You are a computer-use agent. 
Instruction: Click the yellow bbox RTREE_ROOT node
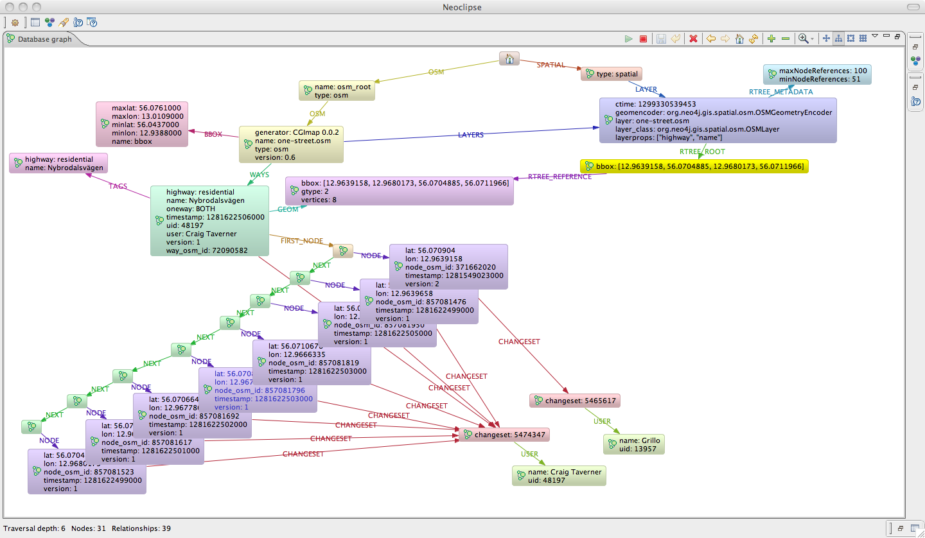[x=694, y=166]
